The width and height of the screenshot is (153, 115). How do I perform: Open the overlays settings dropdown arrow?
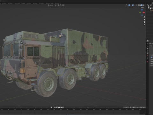click(135, 5)
